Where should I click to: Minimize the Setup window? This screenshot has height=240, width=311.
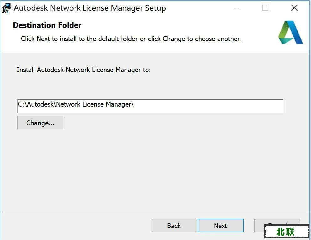(x=237, y=8)
